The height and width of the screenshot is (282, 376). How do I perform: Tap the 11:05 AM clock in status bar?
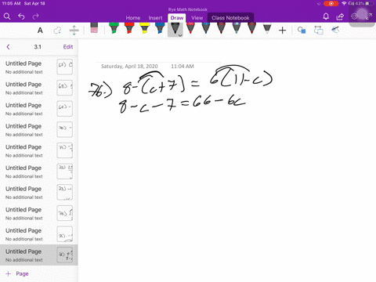click(x=11, y=3)
